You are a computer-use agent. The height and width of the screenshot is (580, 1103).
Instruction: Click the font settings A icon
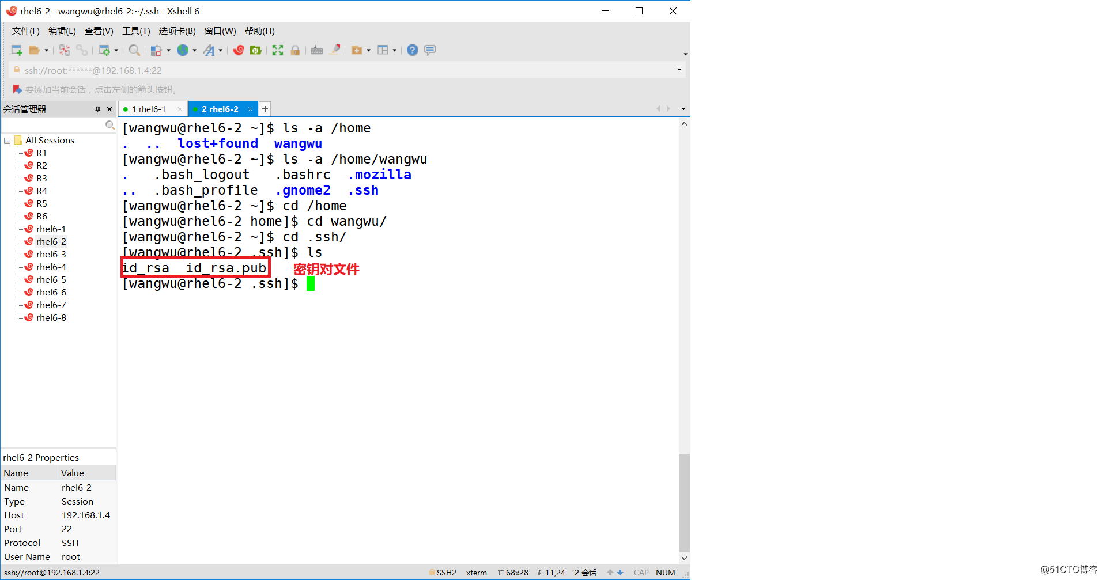[x=209, y=50]
